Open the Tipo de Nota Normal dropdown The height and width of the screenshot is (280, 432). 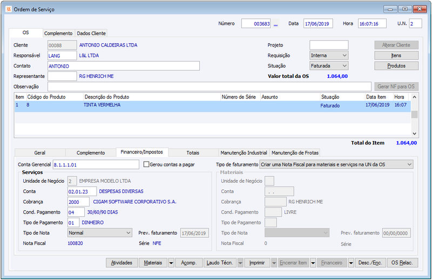pos(129,233)
